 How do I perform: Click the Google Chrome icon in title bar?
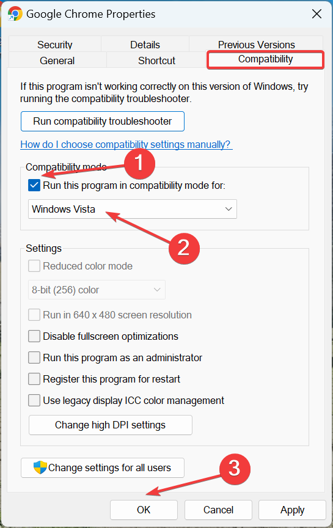15,14
